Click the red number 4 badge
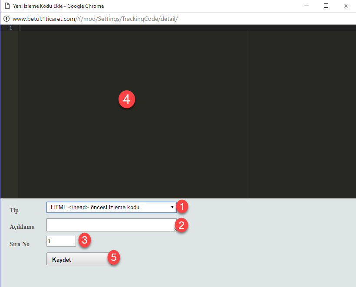 (127, 99)
